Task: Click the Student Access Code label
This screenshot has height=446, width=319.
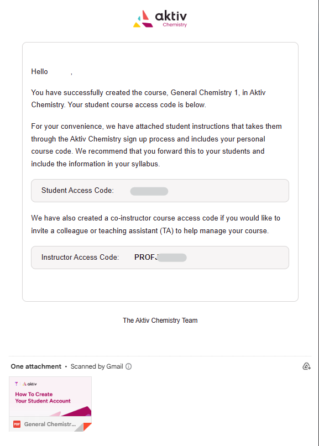Action: click(77, 190)
